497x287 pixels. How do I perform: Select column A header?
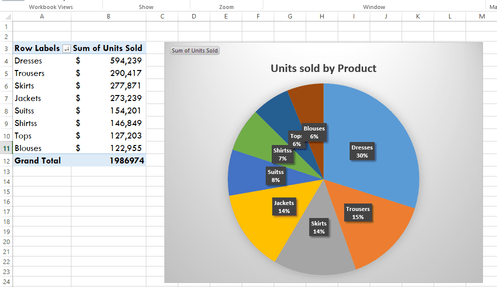coord(41,16)
